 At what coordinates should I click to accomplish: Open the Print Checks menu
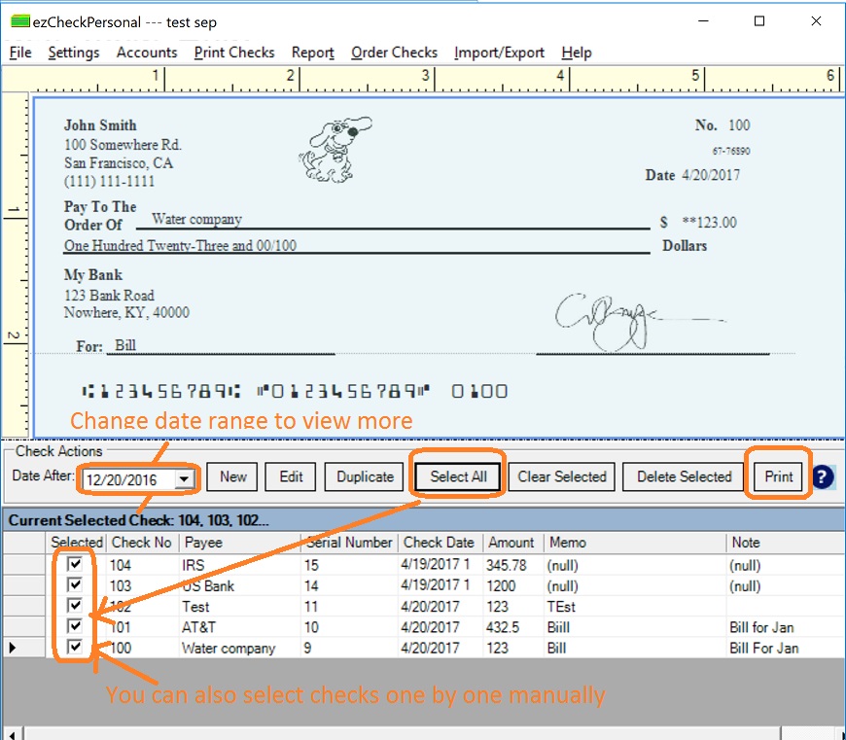point(234,53)
